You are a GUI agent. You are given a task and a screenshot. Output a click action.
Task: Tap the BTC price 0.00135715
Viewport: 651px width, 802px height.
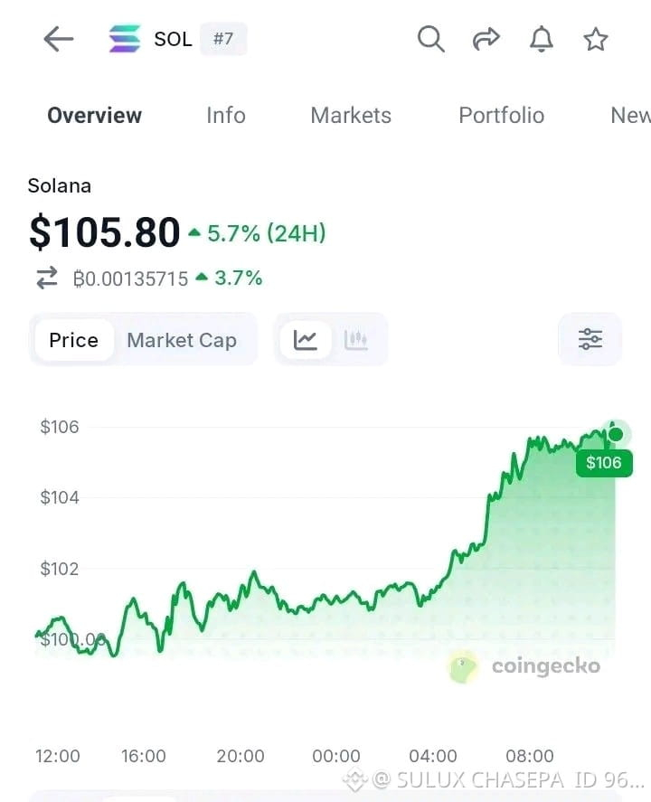click(130, 278)
